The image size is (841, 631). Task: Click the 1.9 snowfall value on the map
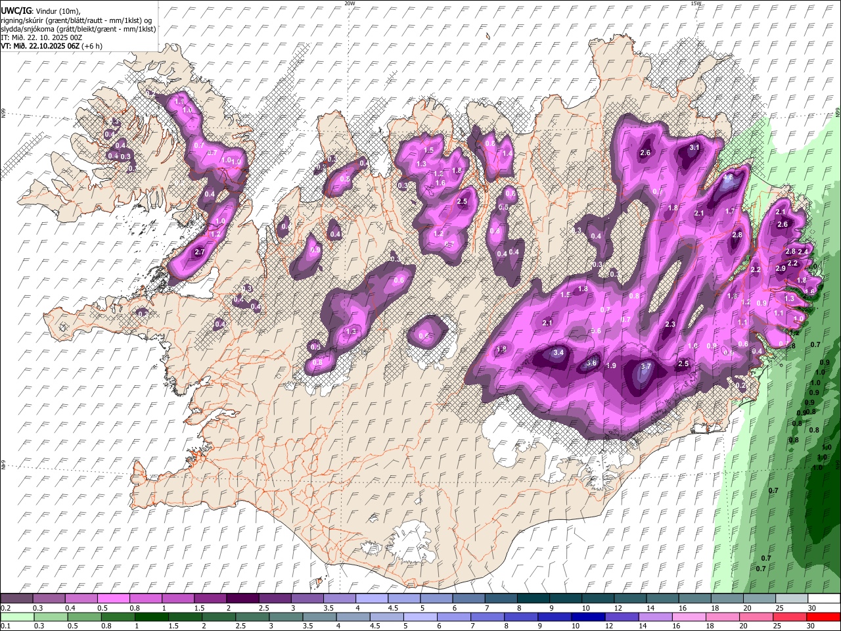point(611,366)
